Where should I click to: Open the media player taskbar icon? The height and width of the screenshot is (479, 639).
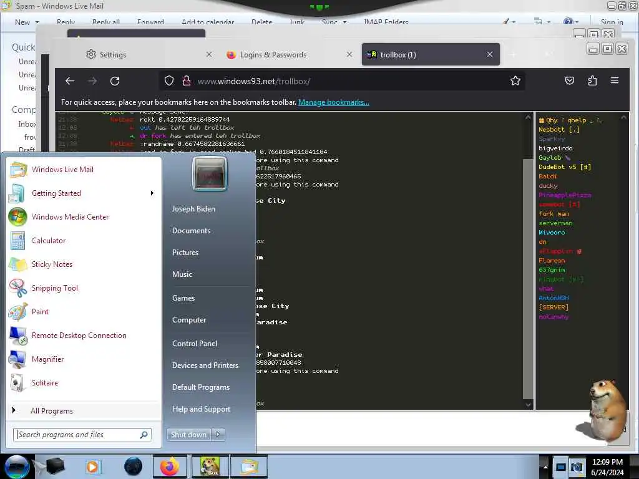(92, 467)
